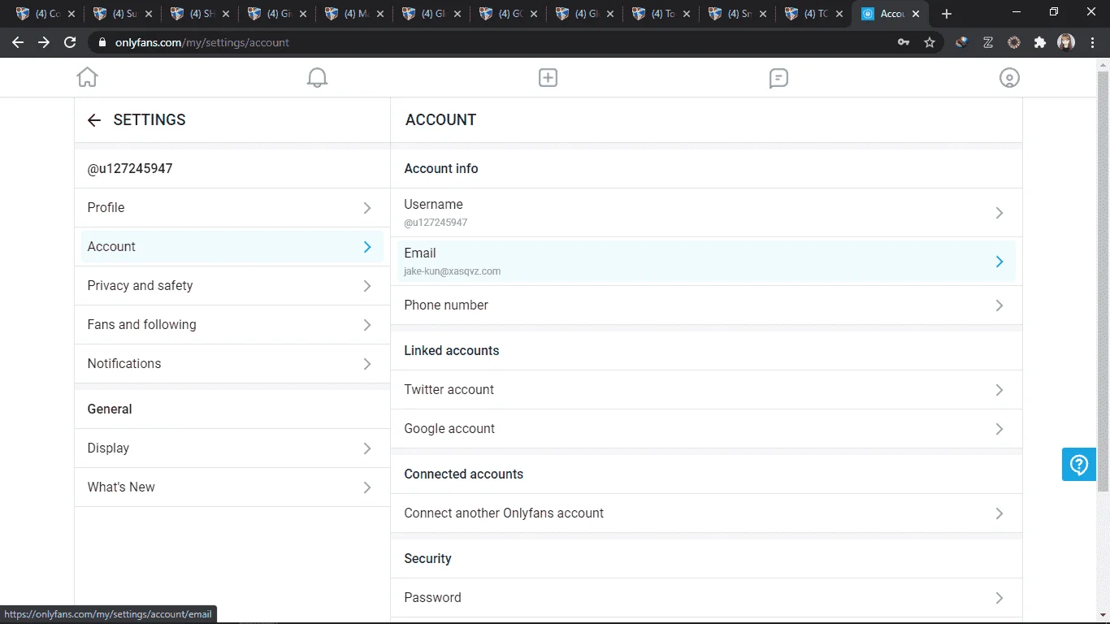Click the Security section heading
This screenshot has width=1110, height=624.
tap(427, 559)
